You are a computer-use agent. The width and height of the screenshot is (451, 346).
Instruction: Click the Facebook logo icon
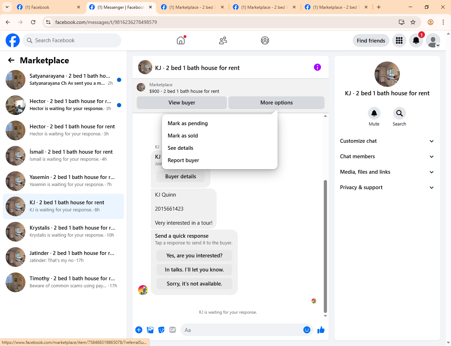point(13,40)
